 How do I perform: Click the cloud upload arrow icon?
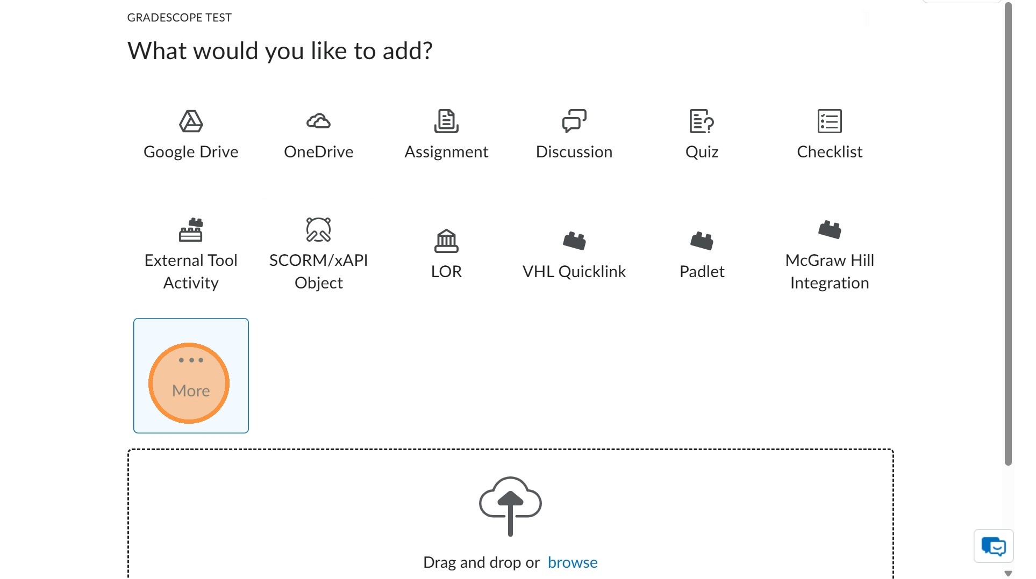(510, 506)
